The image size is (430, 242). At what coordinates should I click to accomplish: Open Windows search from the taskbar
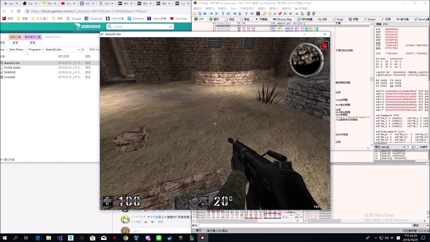[15, 238]
